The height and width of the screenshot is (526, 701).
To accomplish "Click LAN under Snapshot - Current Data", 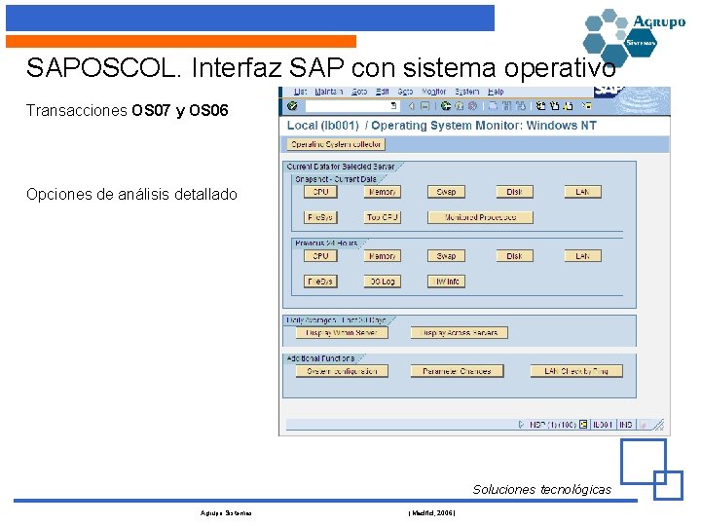I will tap(582, 192).
